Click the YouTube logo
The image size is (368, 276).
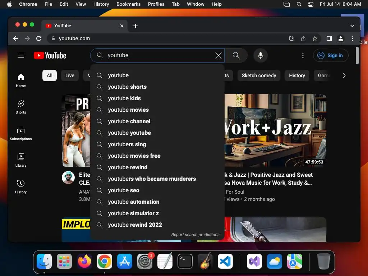[50, 55]
